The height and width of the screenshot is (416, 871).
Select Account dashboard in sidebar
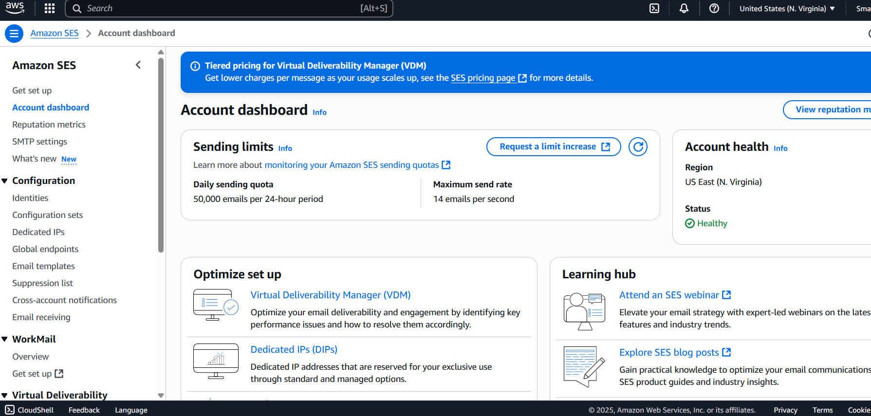tap(51, 108)
